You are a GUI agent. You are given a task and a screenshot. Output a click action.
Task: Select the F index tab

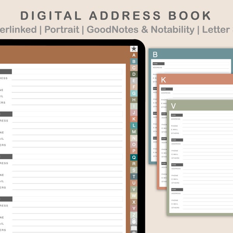pos(134,87)
